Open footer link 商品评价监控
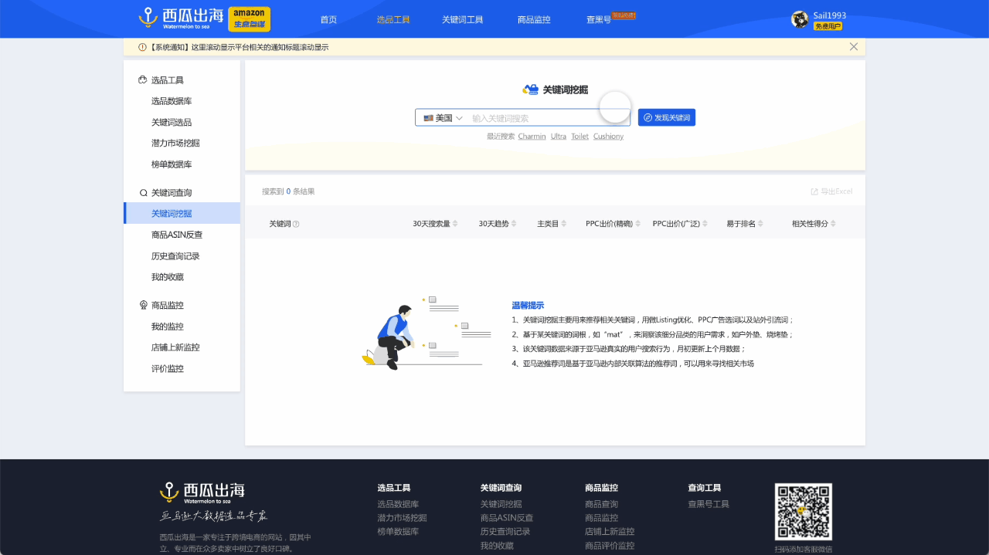This screenshot has width=989, height=555. pyautogui.click(x=610, y=546)
